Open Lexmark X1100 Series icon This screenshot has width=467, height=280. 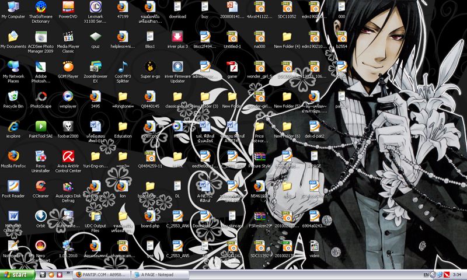95,7
